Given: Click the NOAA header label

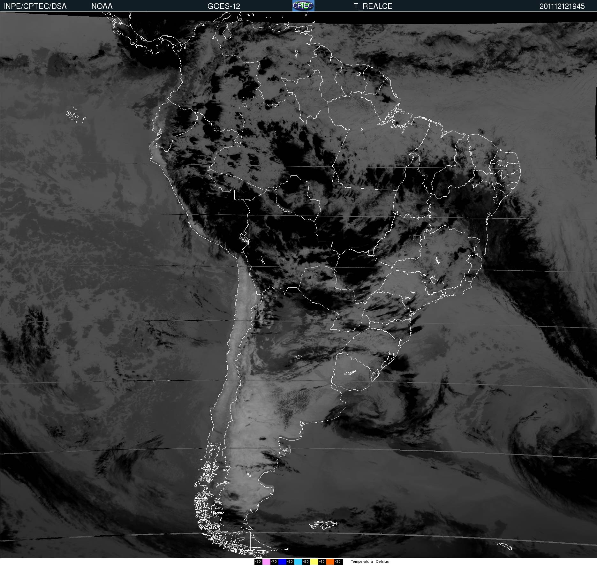Looking at the screenshot, I should [x=102, y=6].
